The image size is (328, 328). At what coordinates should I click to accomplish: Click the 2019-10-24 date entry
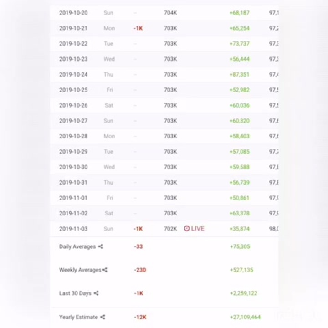(x=73, y=75)
